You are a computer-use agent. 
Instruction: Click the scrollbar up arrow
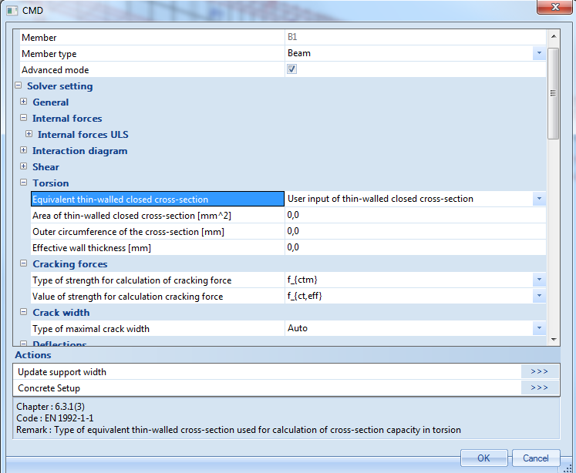(554, 36)
